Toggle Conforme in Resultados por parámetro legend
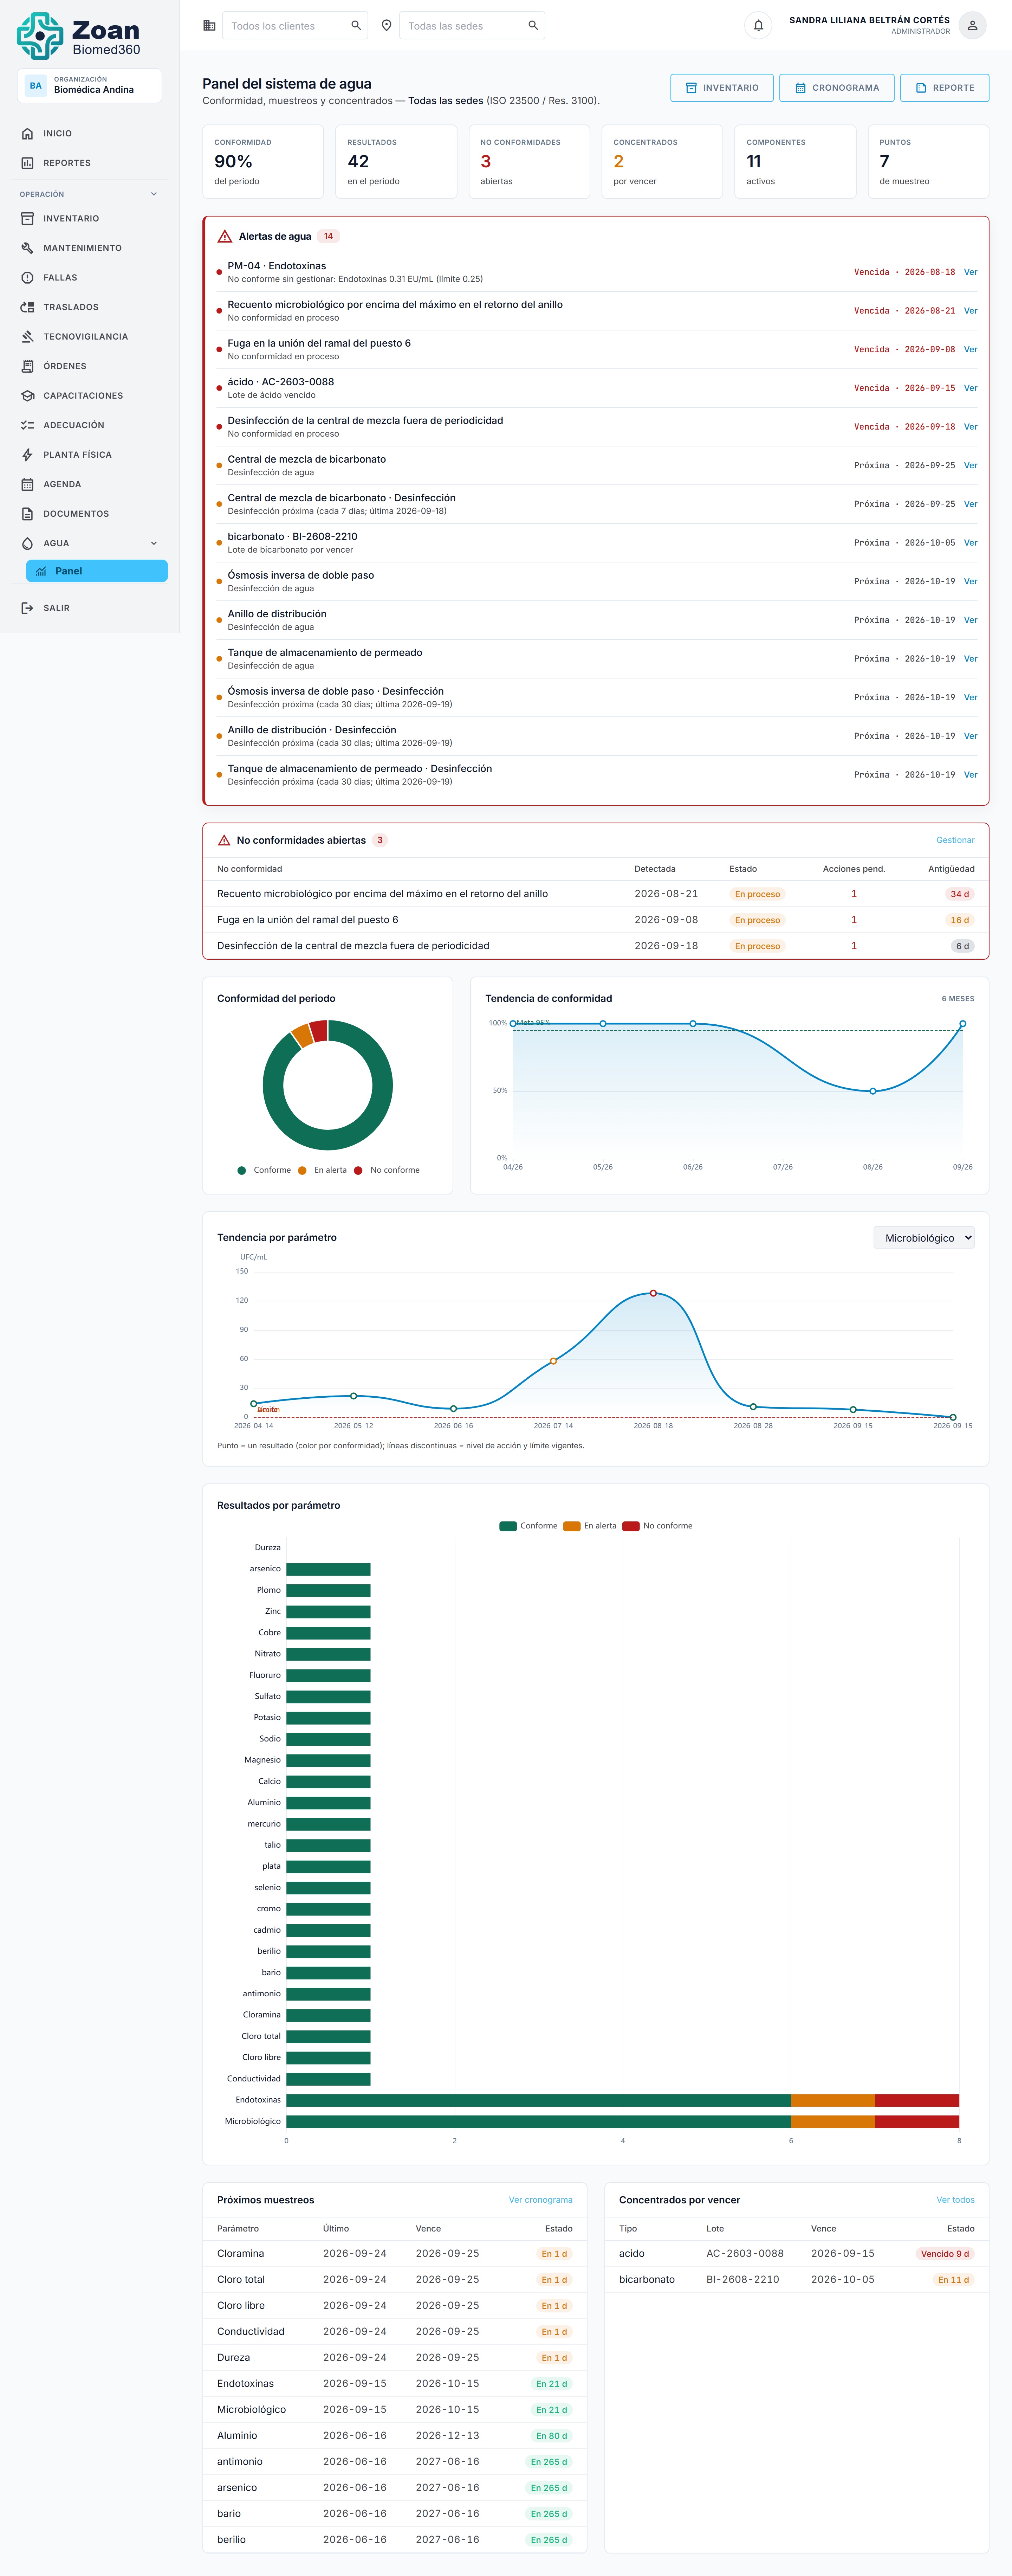This screenshot has width=1012, height=2576. [528, 1526]
